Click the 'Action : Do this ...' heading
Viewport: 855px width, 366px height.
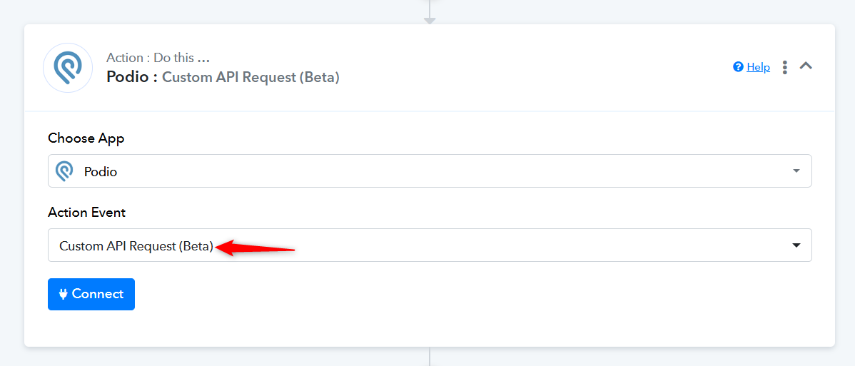click(x=158, y=57)
